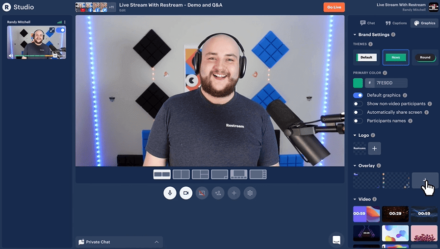Select the 00:29 sparkle countdown video
The width and height of the screenshot is (440, 249).
[395, 214]
